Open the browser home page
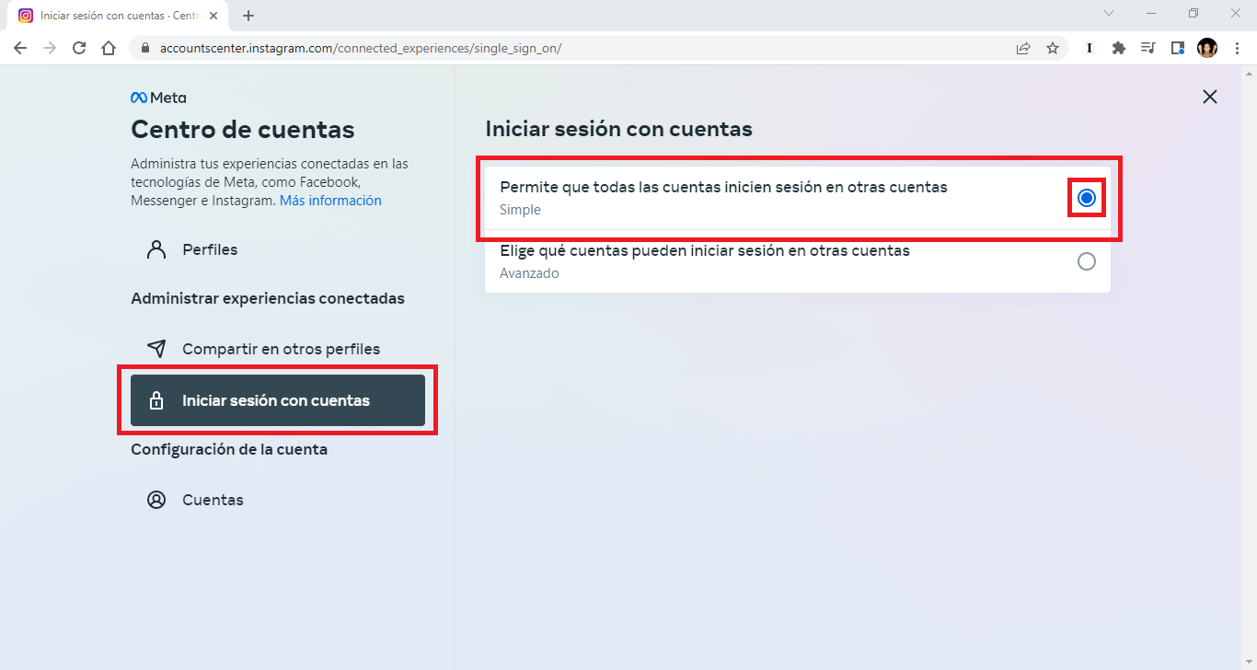This screenshot has width=1257, height=670. [109, 48]
